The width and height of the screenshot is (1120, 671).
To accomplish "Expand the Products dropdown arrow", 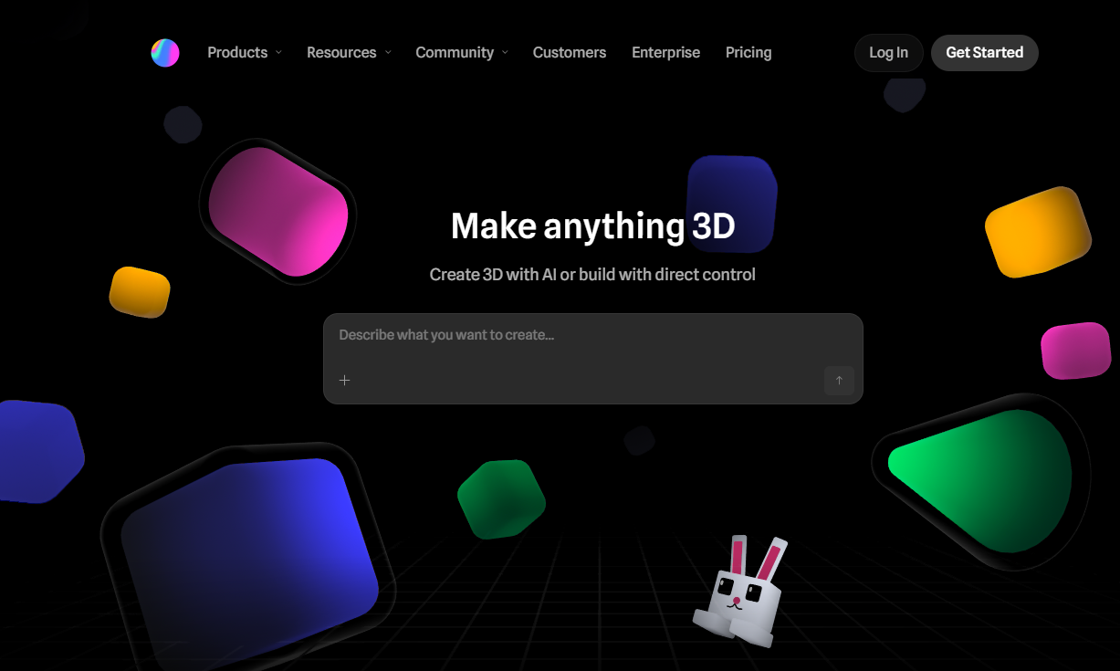I will click(279, 53).
